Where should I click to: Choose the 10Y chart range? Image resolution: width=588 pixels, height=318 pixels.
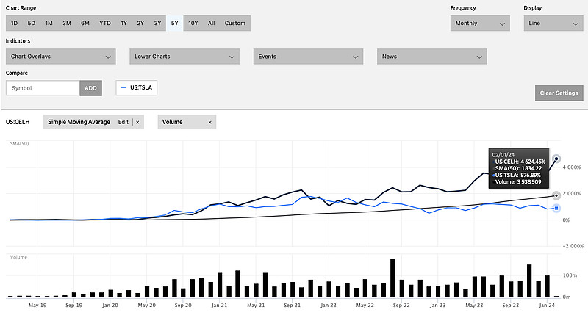[x=193, y=24]
